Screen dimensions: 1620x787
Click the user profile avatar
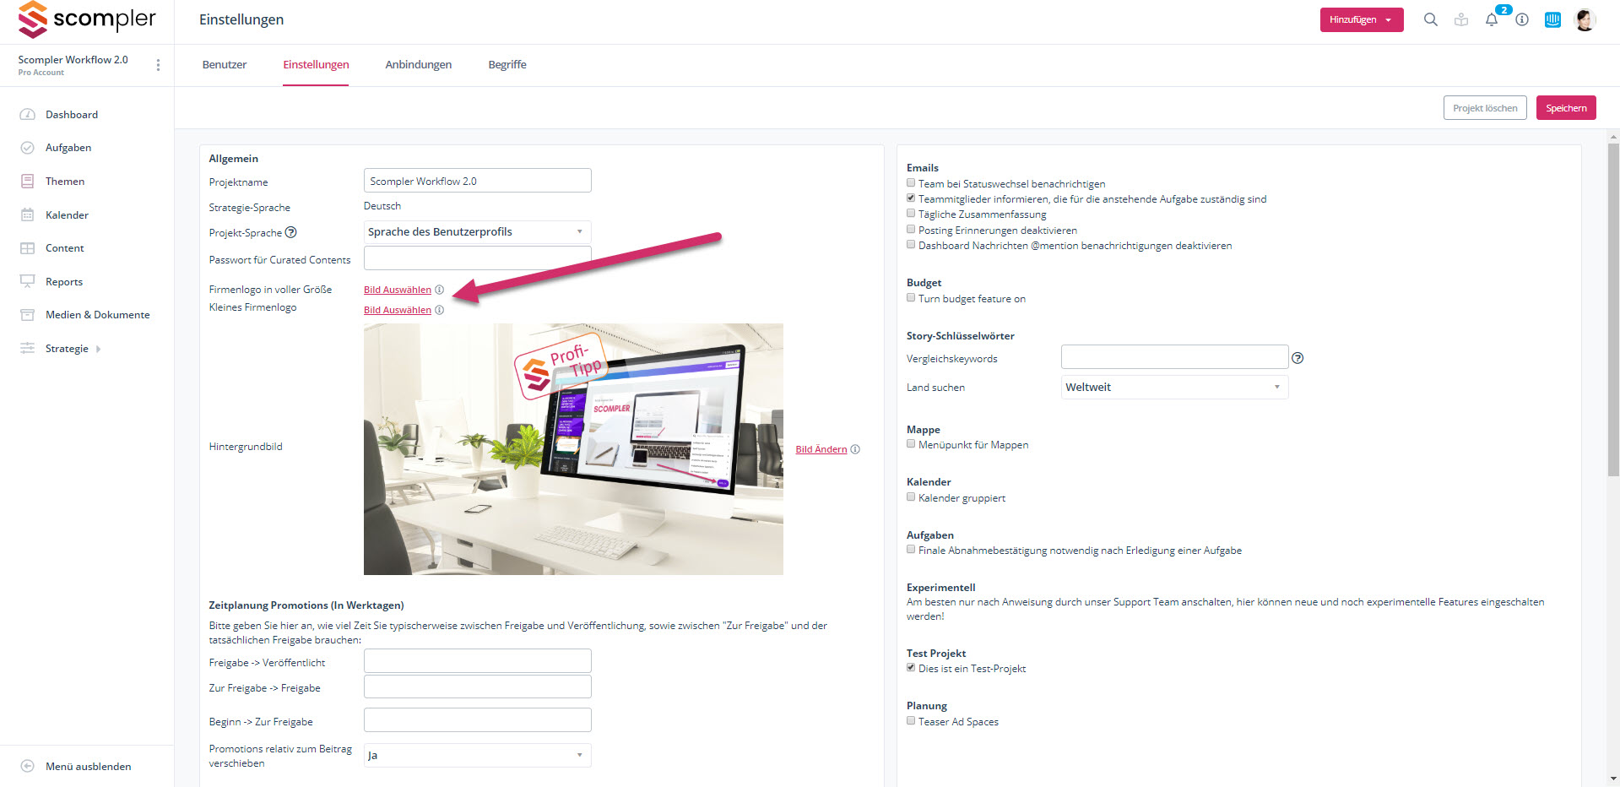(x=1585, y=19)
